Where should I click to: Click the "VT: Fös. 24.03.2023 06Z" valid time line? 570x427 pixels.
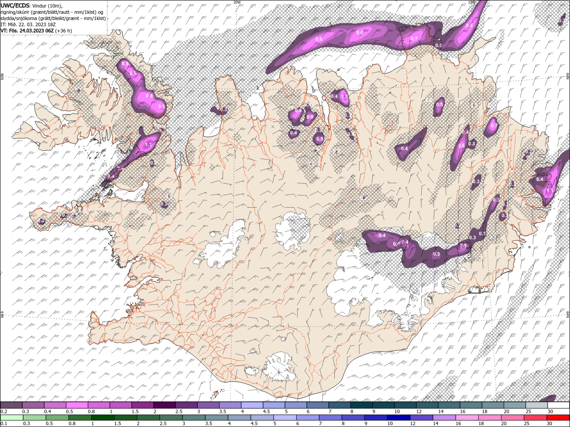36,31
